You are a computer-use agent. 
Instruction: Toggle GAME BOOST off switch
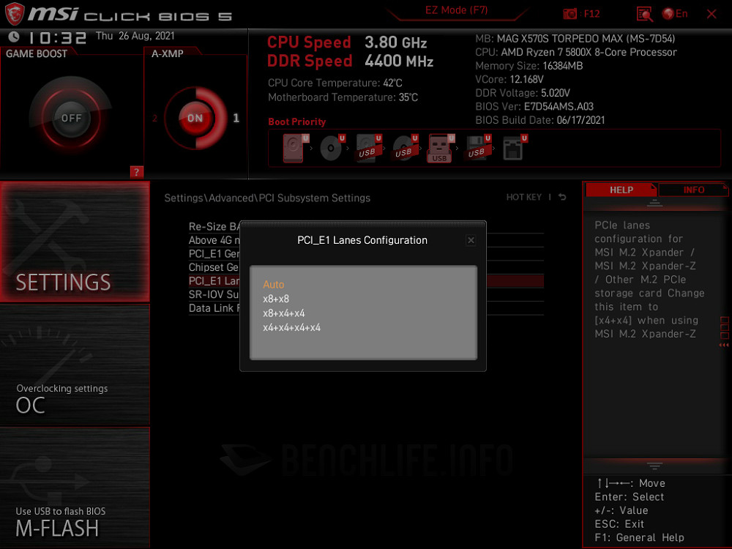click(x=71, y=117)
